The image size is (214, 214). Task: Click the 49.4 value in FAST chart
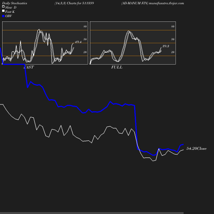pos(78,42)
